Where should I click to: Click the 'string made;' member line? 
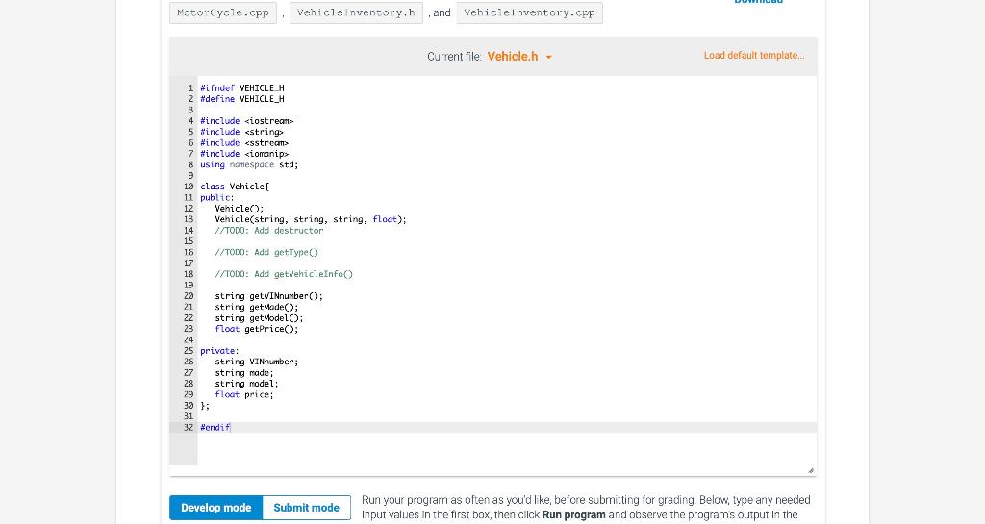[244, 373]
